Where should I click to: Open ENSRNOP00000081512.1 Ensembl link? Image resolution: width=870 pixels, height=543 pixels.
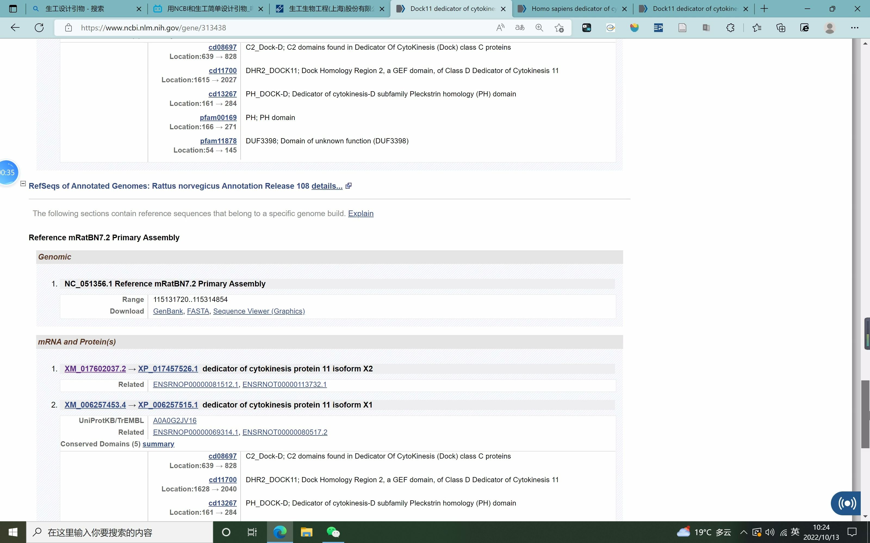pyautogui.click(x=195, y=385)
